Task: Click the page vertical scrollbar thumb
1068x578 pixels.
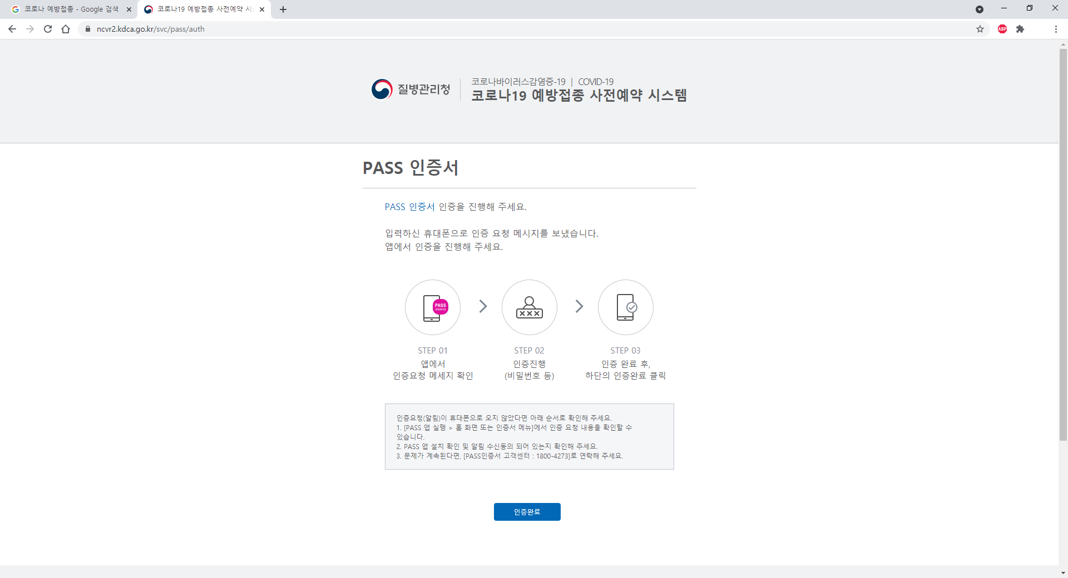Action: [1063, 245]
